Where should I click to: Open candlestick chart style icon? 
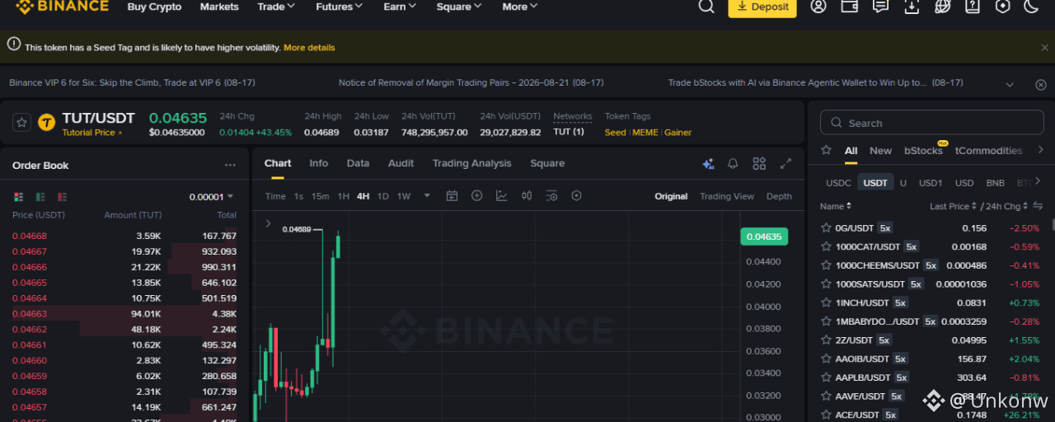coord(527,196)
